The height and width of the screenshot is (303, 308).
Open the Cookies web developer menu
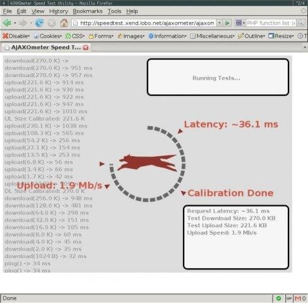(47, 36)
